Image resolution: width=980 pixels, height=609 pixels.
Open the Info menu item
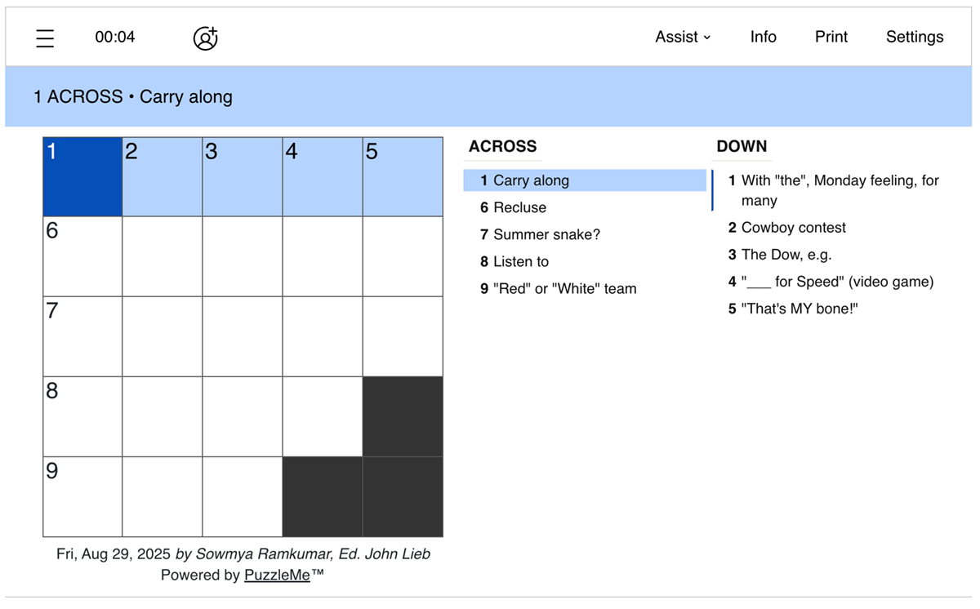763,37
